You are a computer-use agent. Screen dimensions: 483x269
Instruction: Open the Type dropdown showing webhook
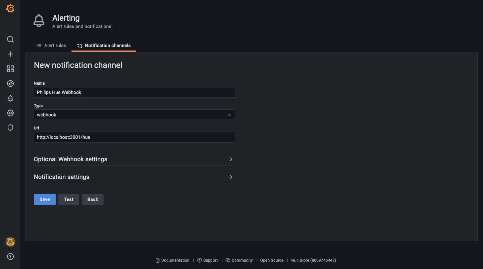pos(134,115)
